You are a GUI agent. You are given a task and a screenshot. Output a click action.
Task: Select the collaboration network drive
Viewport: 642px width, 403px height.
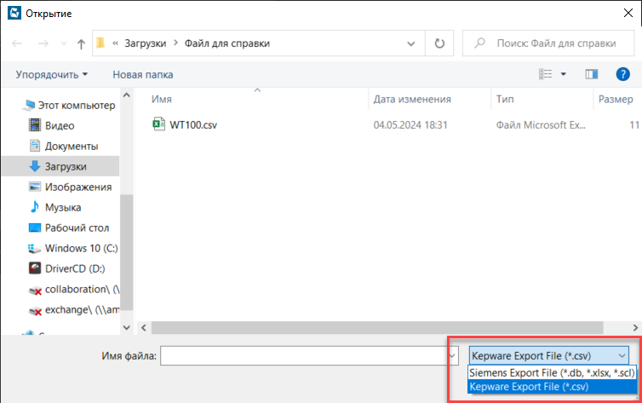(74, 290)
